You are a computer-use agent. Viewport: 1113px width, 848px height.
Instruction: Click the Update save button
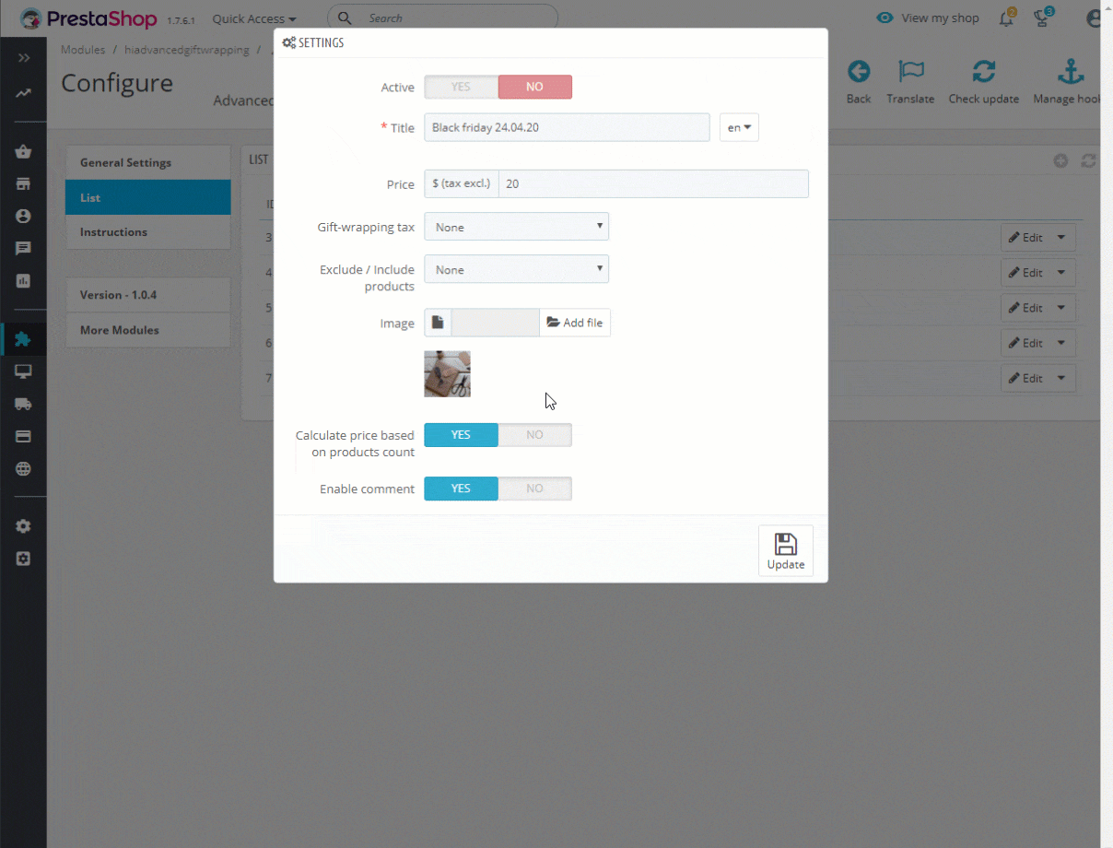tap(786, 551)
